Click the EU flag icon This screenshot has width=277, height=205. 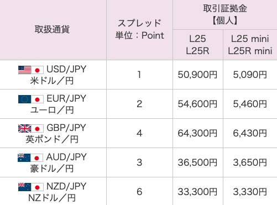24,99
